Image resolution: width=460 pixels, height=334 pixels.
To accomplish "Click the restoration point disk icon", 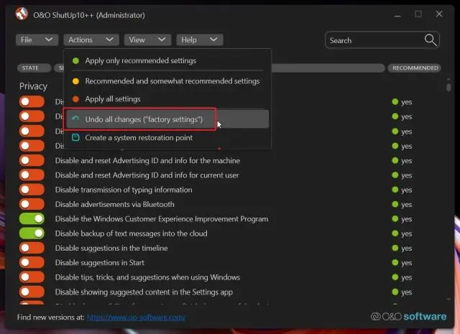I will coord(75,137).
